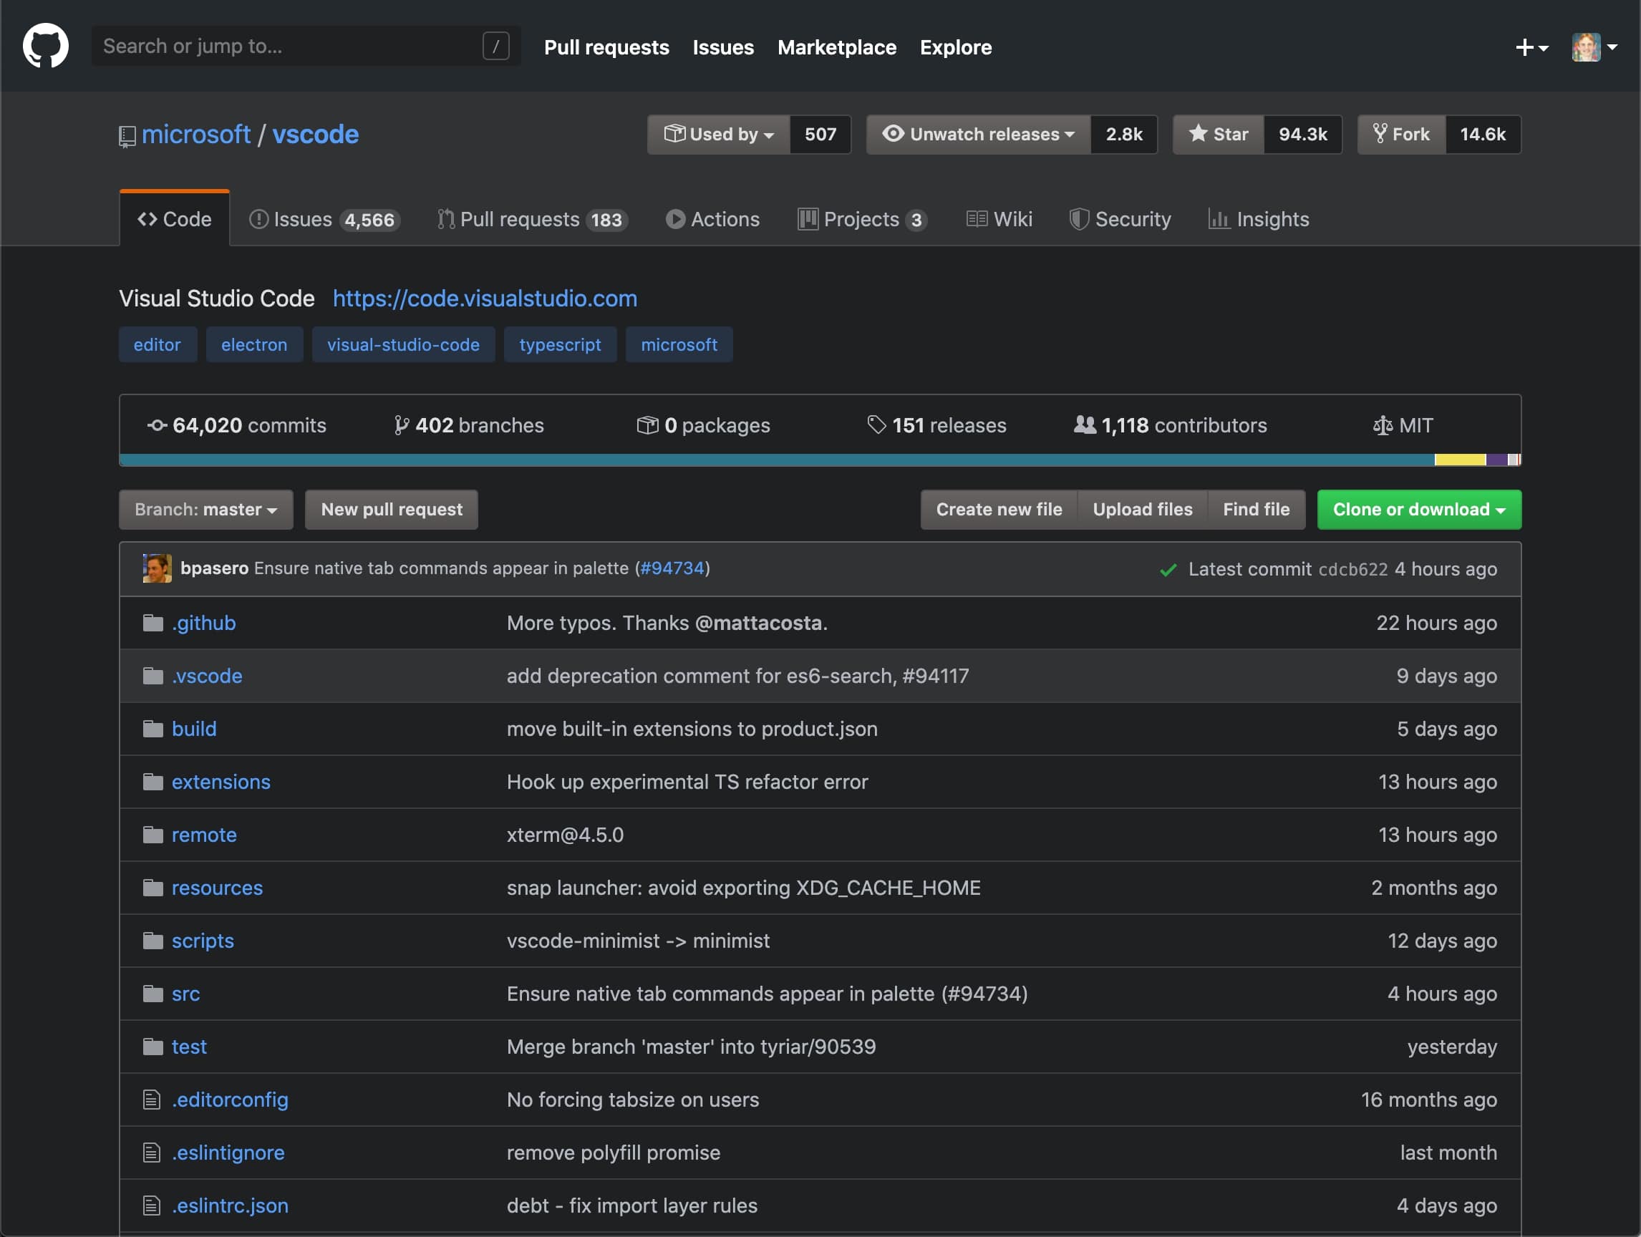Open the Unwatch releases dropdown
1641x1237 pixels.
click(978, 135)
